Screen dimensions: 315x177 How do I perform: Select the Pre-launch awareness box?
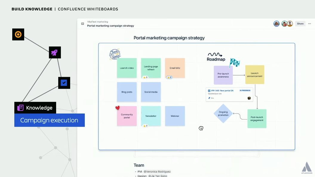(x=223, y=75)
